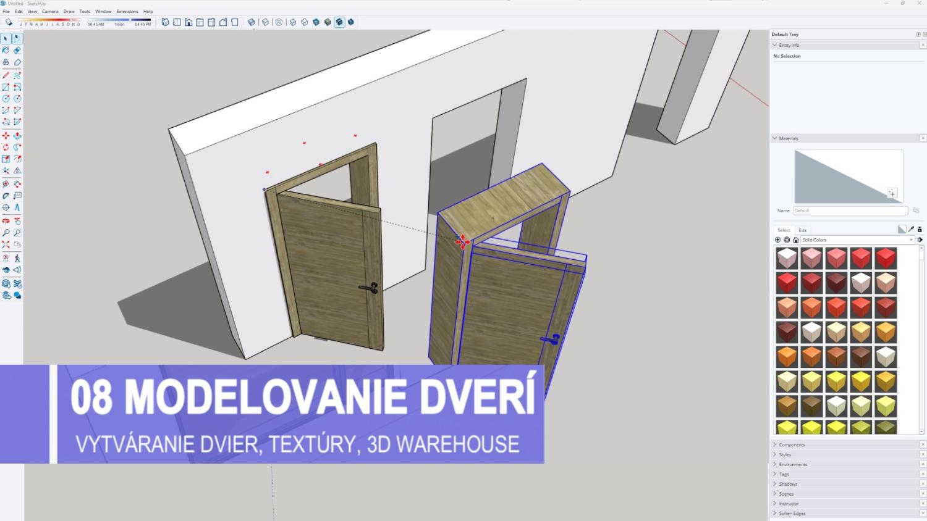Image resolution: width=927 pixels, height=521 pixels.
Task: Activate the Move tool
Action: click(6, 136)
